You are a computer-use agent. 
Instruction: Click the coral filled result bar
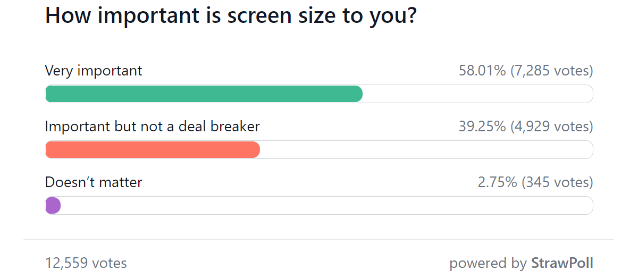click(x=153, y=149)
